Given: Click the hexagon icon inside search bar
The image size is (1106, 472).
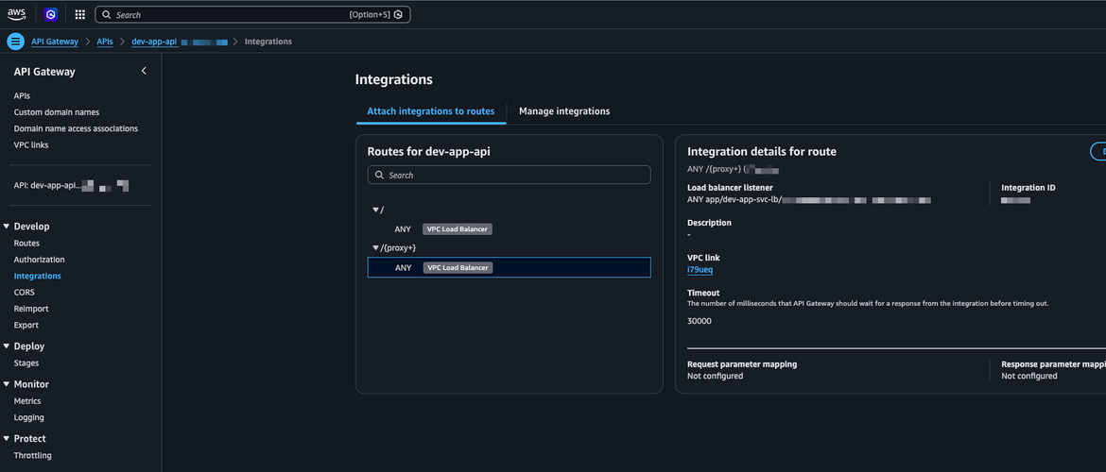Looking at the screenshot, I should point(398,15).
